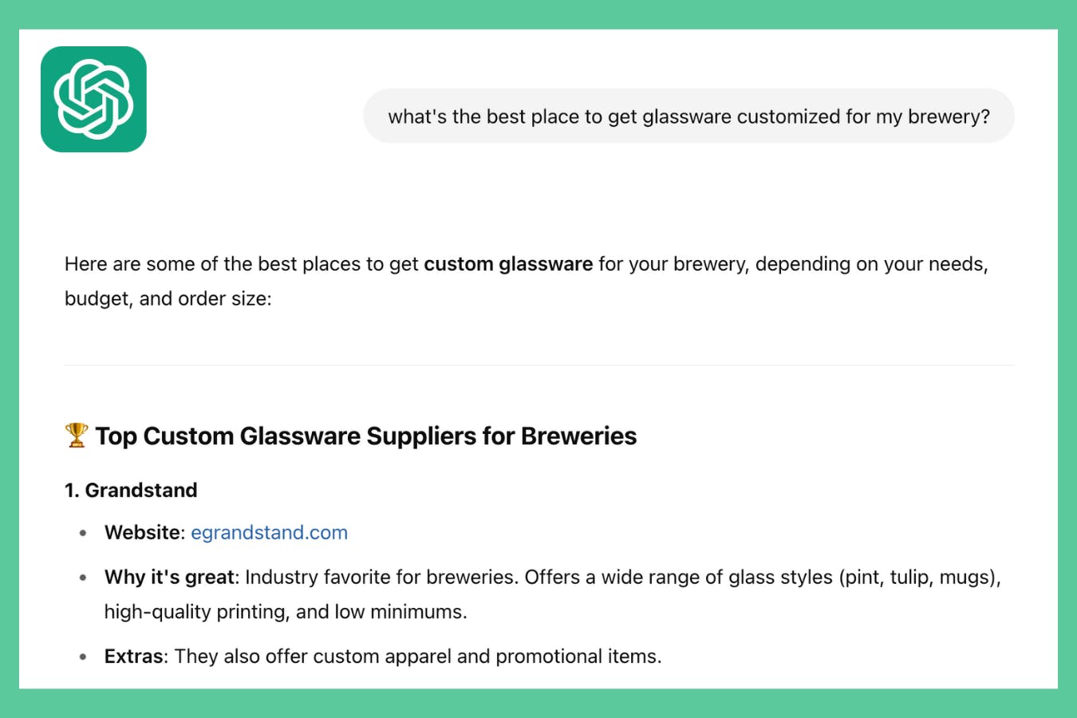Click the ChatGPT logo icon
Screen dimensions: 1077x718
93,99
